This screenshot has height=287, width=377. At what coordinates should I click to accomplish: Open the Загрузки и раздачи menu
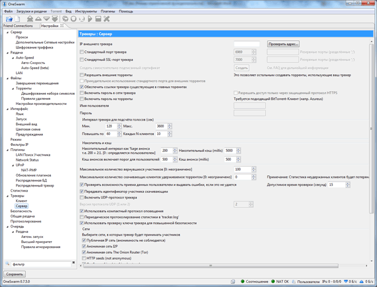click(x=31, y=11)
